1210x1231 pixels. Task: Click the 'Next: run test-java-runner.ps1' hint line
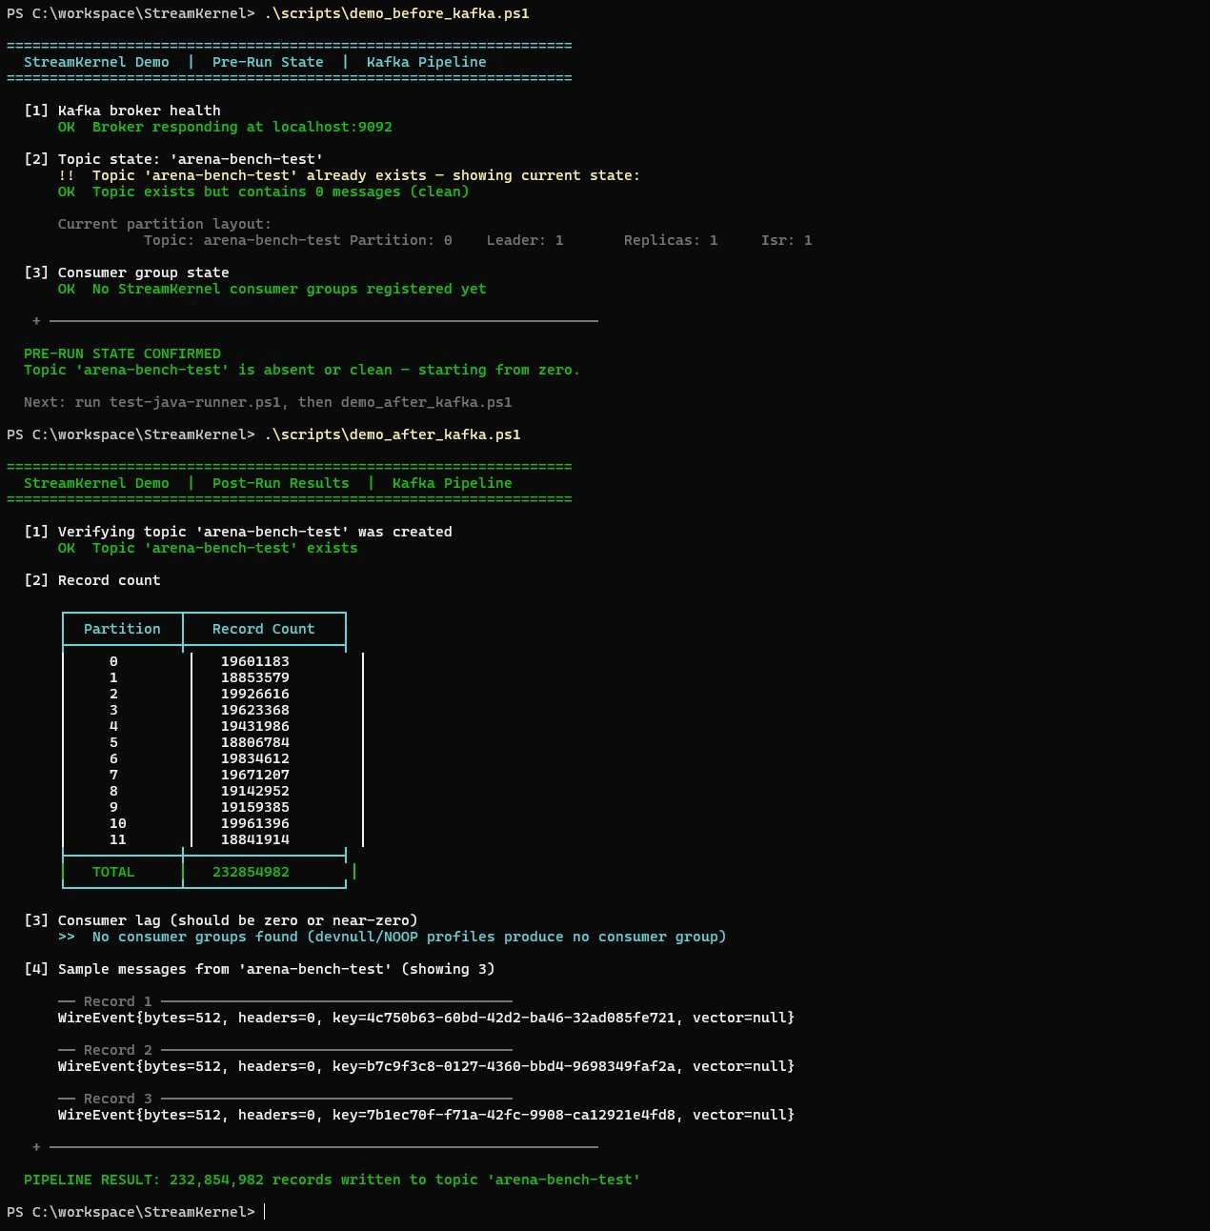[268, 402]
